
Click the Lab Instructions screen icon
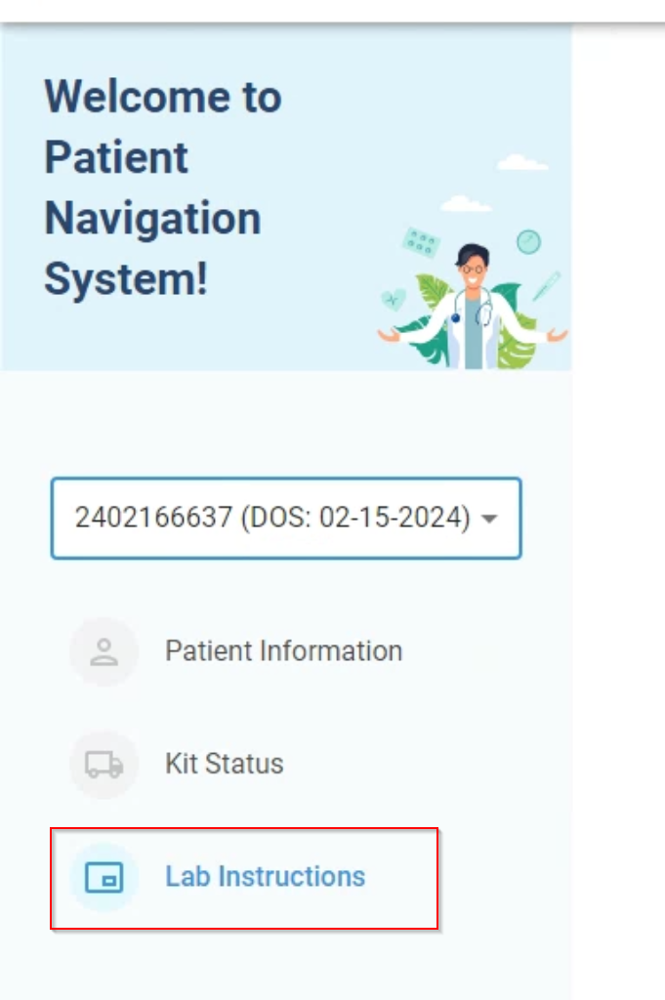click(104, 877)
